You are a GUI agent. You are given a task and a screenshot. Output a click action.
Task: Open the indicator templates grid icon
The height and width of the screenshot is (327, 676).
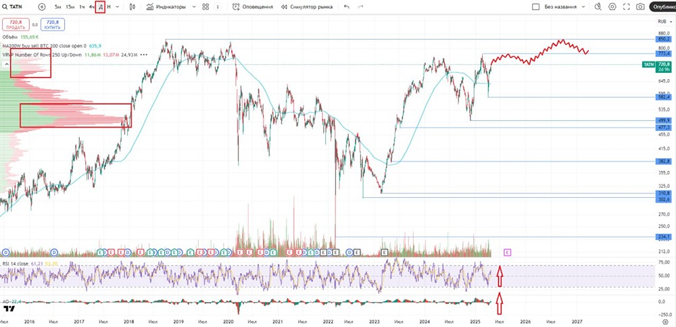click(206, 7)
